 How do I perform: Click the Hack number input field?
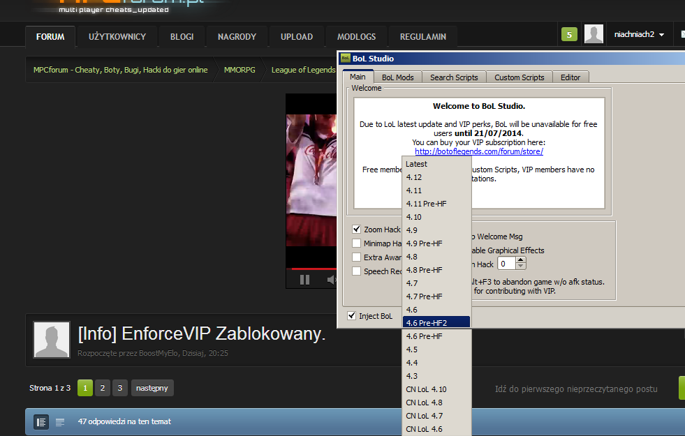507,263
